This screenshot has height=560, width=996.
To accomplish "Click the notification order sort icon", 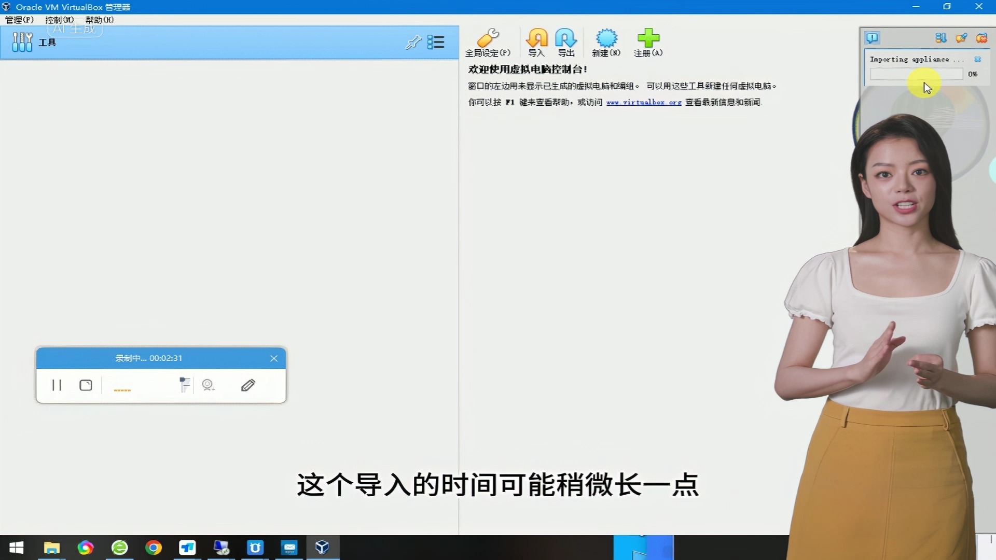I will [940, 38].
